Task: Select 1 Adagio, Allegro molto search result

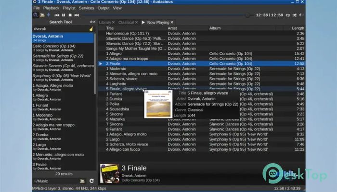Action: tap(63, 87)
